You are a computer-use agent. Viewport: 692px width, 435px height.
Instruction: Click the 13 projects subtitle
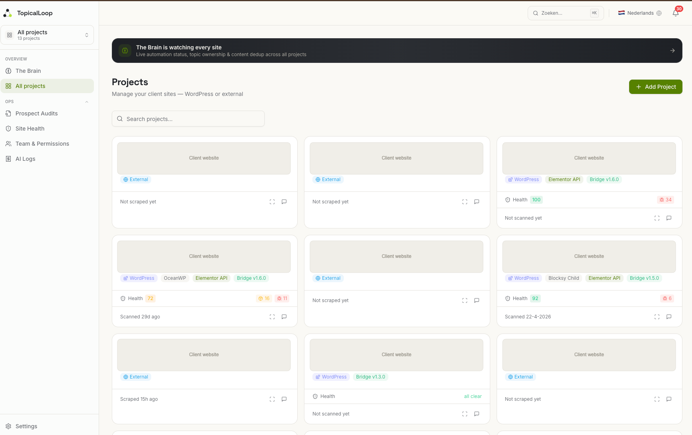(x=29, y=39)
